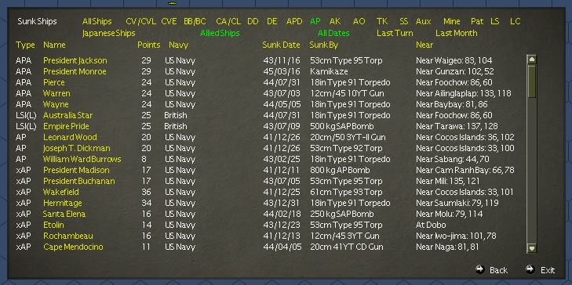Image resolution: width=572 pixels, height=285 pixels.
Task: Filter by DE ship type
Action: click(x=271, y=21)
